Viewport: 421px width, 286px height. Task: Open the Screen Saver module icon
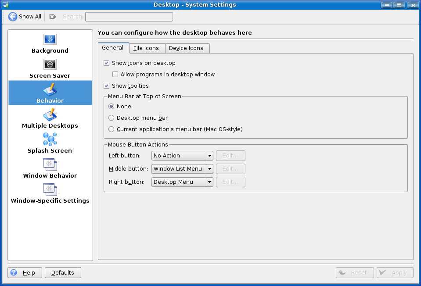coord(50,64)
